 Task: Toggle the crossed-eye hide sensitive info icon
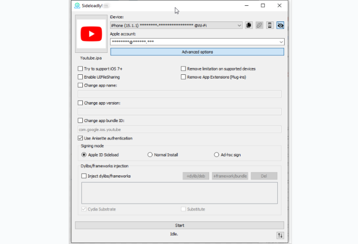pos(280,25)
